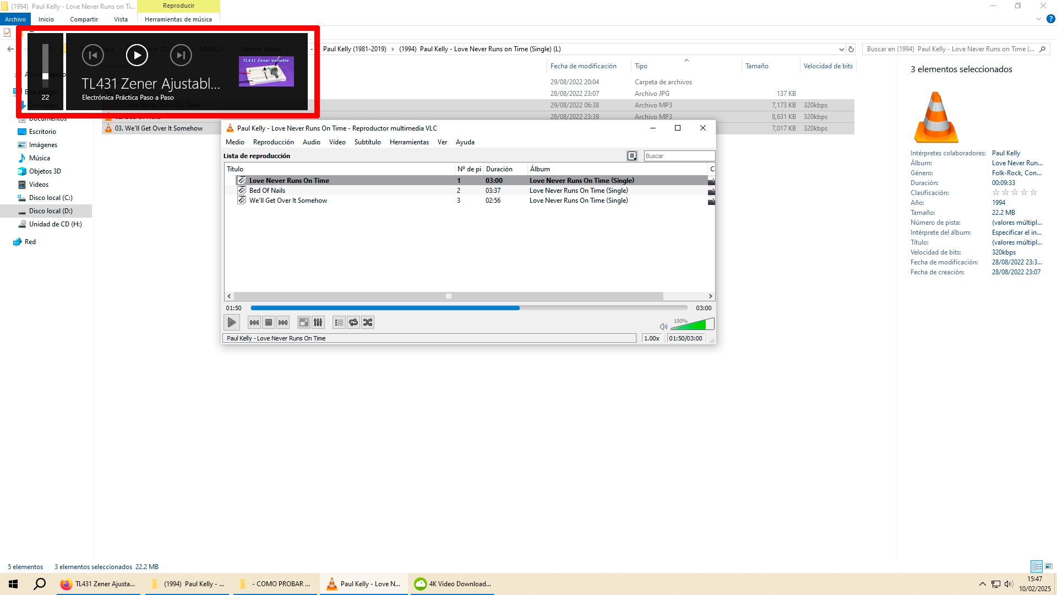Open Windows Start menu
1057x595 pixels.
pyautogui.click(x=13, y=584)
